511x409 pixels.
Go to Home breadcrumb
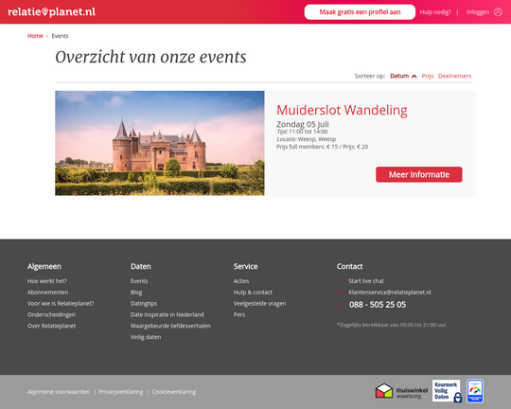tap(35, 36)
